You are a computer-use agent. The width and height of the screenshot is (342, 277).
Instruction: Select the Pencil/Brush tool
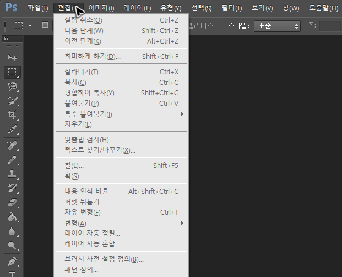pyautogui.click(x=12, y=160)
